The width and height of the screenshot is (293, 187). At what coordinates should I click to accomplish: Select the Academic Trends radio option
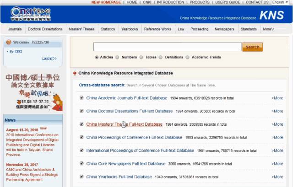tap(188, 57)
